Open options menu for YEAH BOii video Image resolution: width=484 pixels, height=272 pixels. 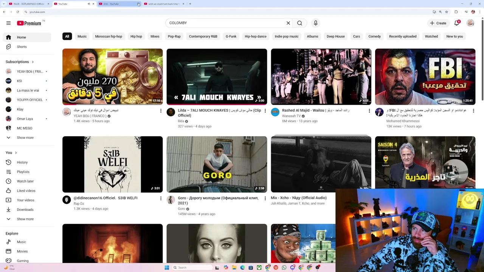coord(161,111)
